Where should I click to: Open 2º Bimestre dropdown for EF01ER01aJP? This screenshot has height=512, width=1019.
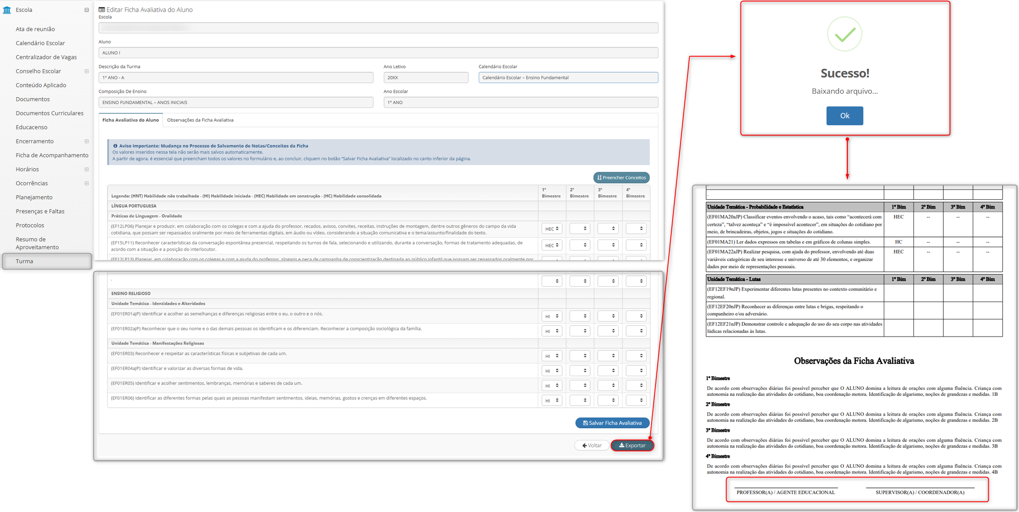point(580,316)
